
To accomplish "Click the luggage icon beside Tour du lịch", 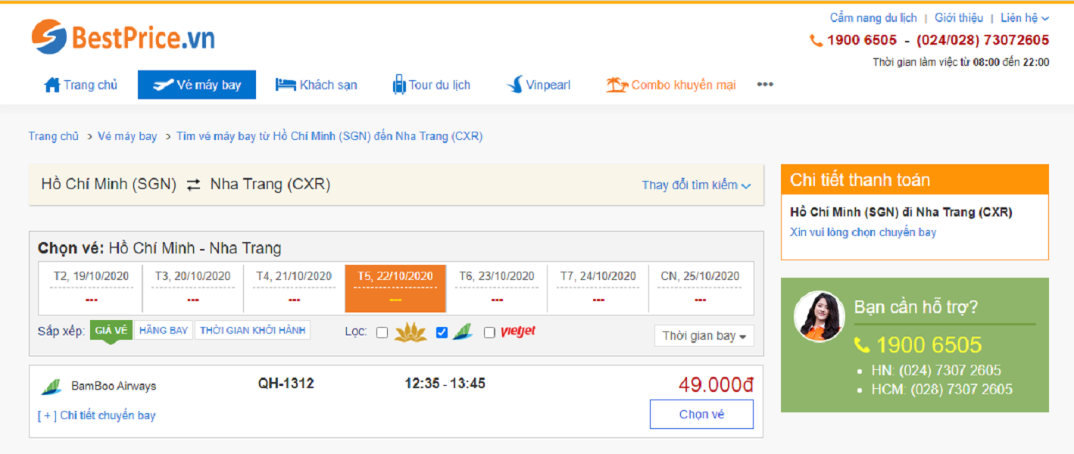I will tap(399, 85).
